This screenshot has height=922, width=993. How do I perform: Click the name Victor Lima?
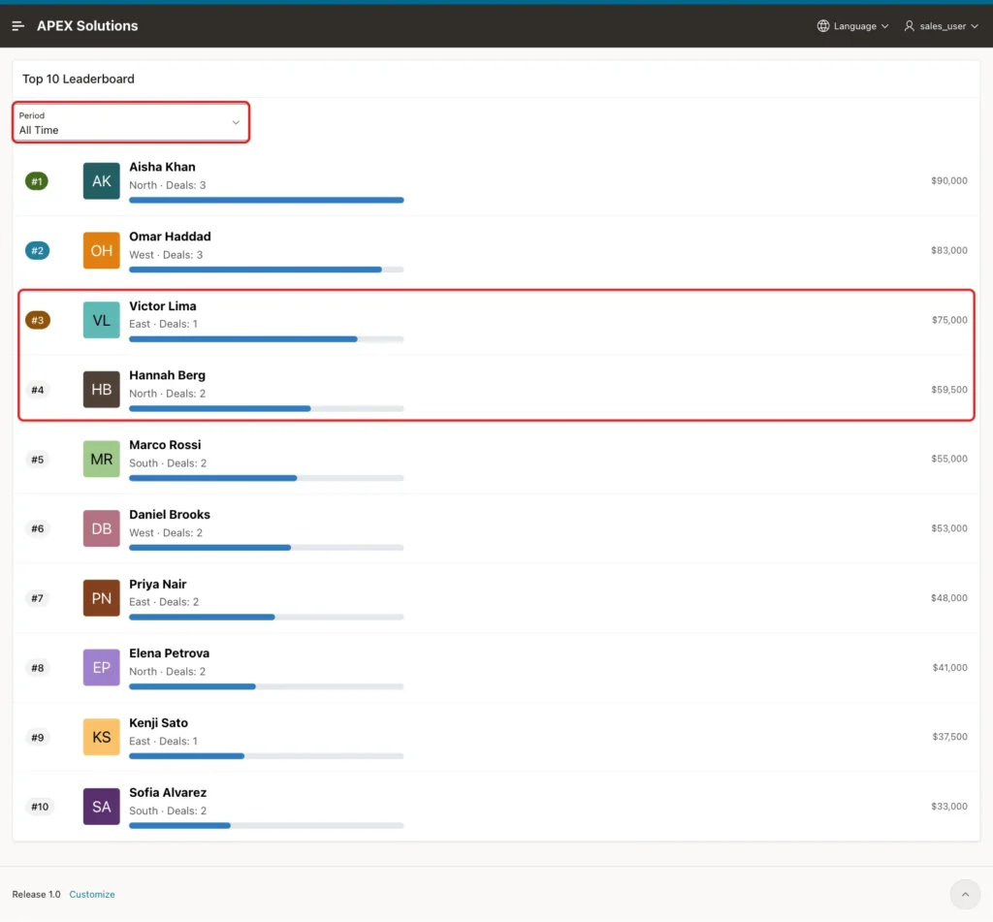(163, 305)
